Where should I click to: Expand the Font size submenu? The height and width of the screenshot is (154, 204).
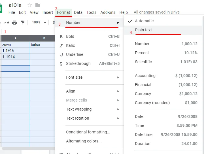[x=89, y=77]
